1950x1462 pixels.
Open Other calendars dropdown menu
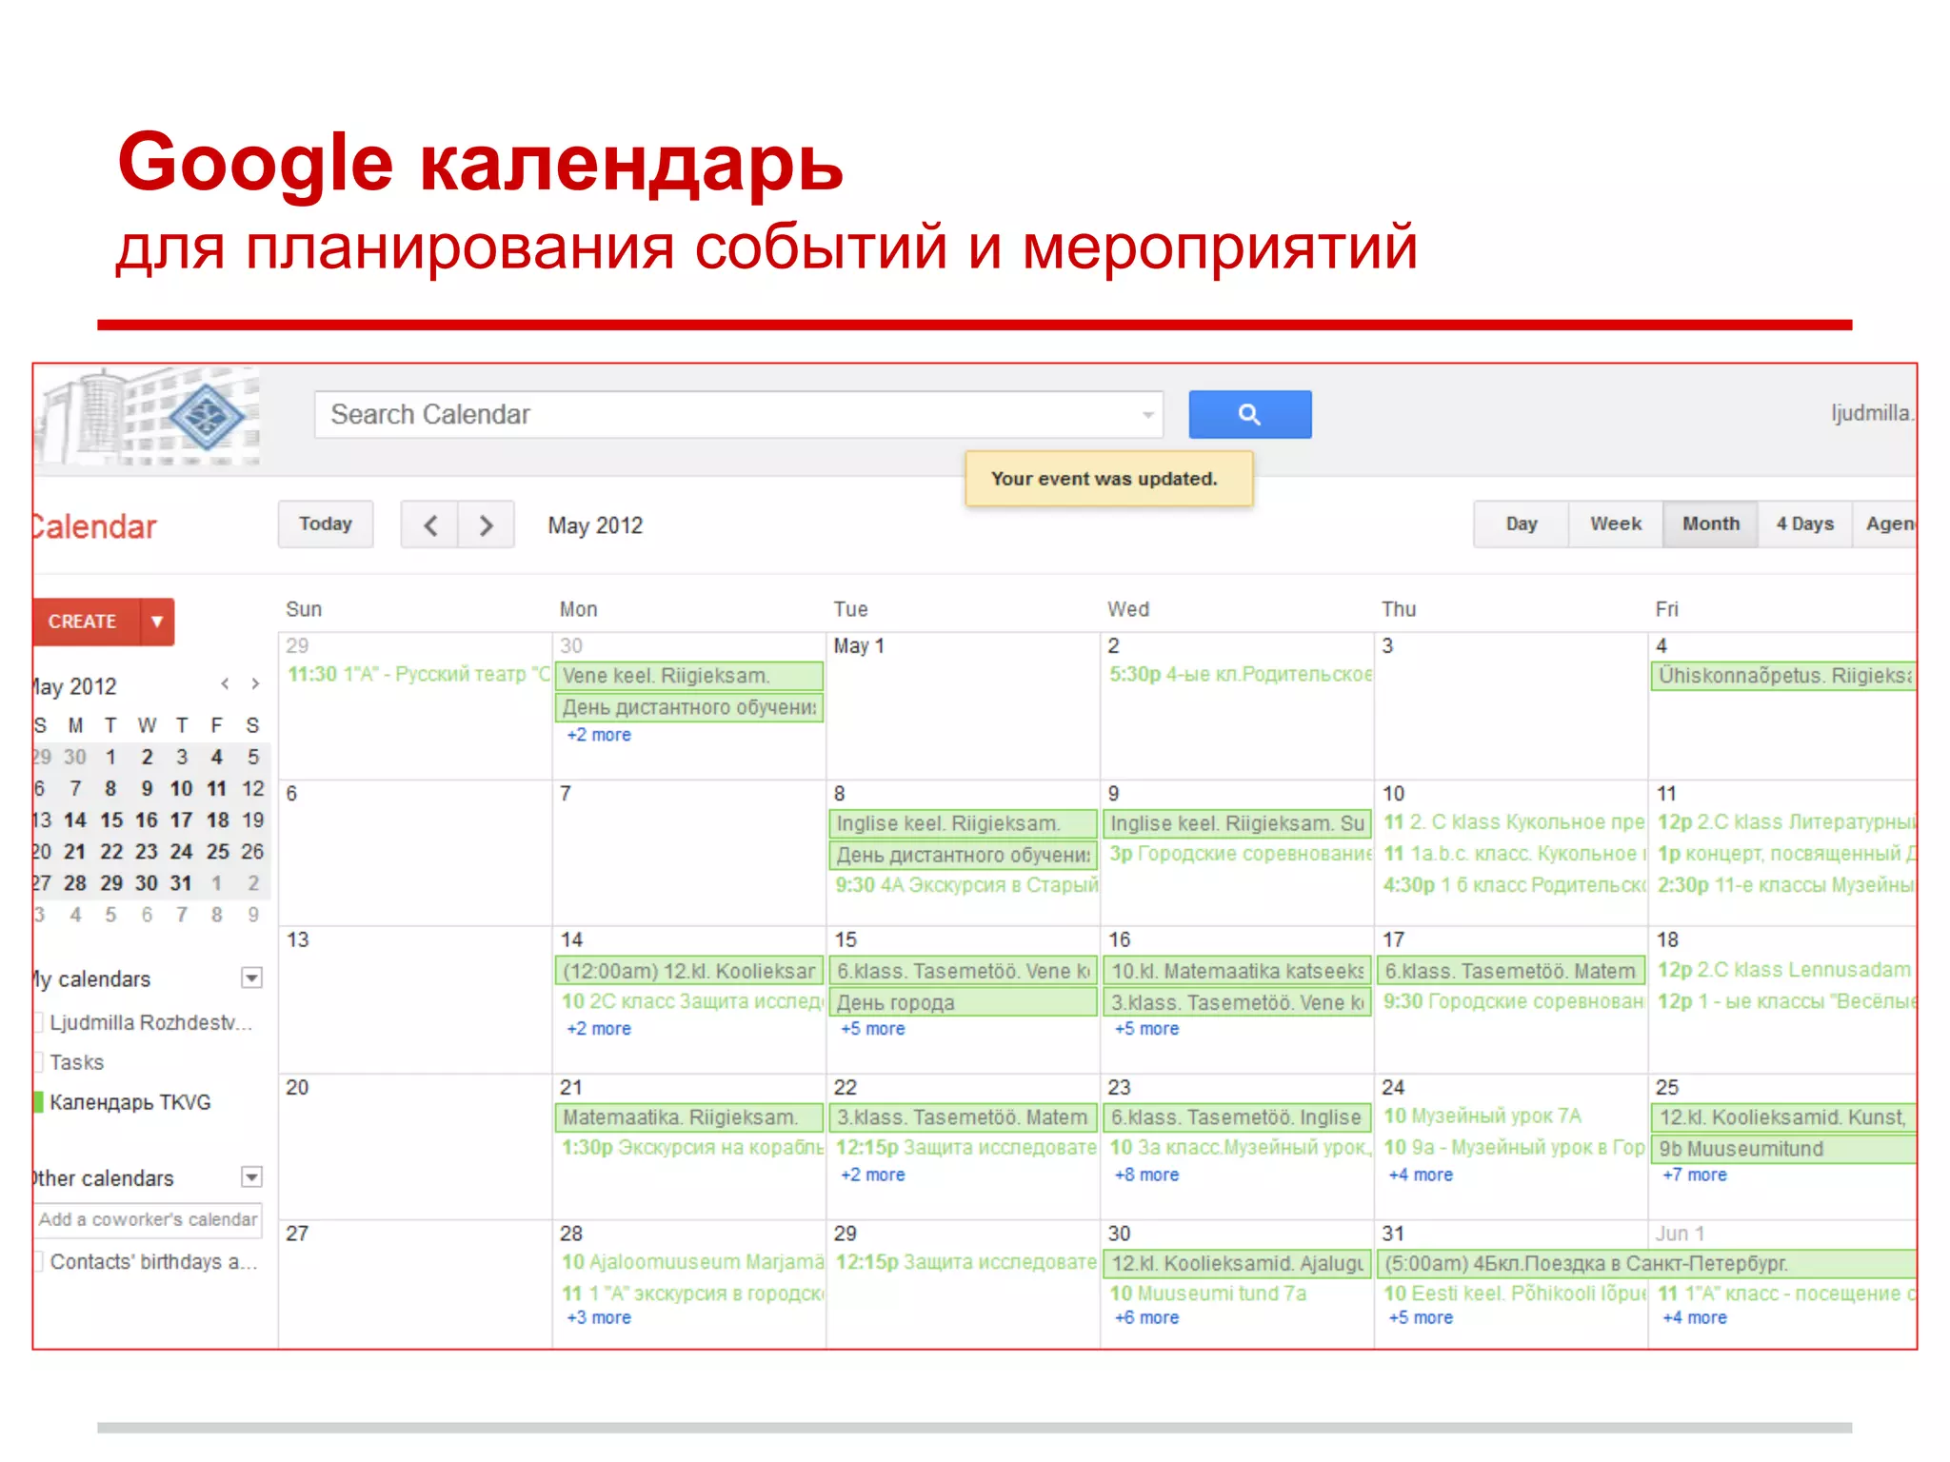coord(251,1177)
